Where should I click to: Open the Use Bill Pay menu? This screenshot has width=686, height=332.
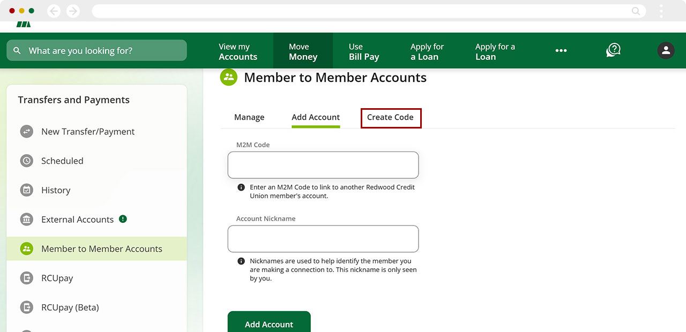pyautogui.click(x=364, y=51)
